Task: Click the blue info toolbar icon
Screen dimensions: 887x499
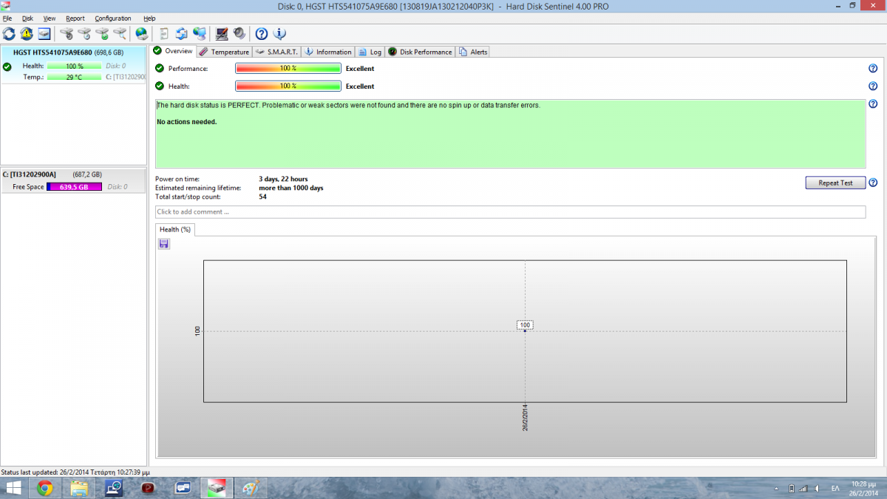Action: click(x=279, y=33)
